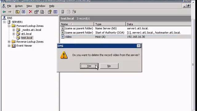Sort records by Name column header
The image size is (197, 111).
77,24
